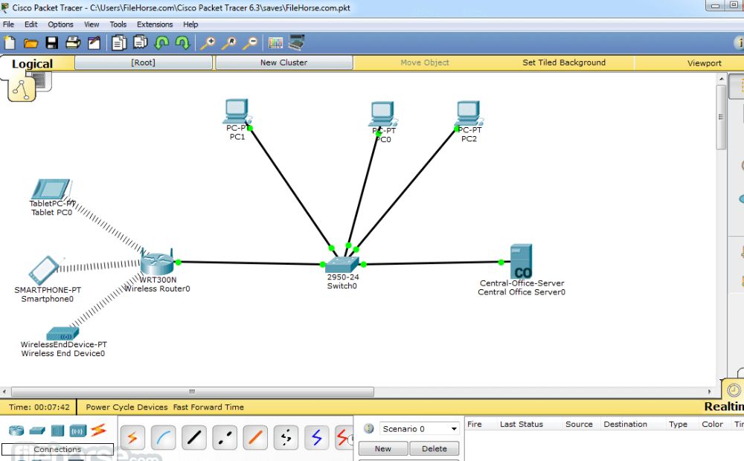Click New Cluster button
The image size is (744, 461).
283,62
